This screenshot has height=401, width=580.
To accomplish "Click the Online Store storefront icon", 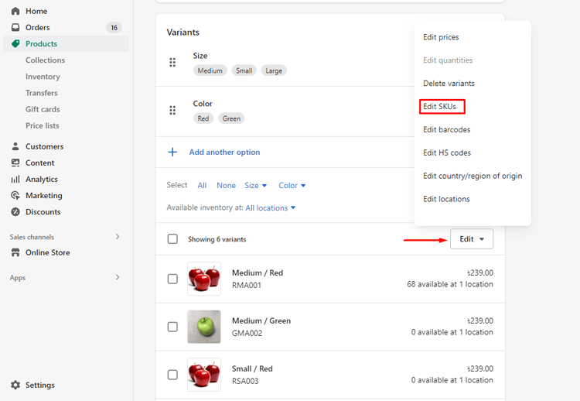I will [15, 252].
